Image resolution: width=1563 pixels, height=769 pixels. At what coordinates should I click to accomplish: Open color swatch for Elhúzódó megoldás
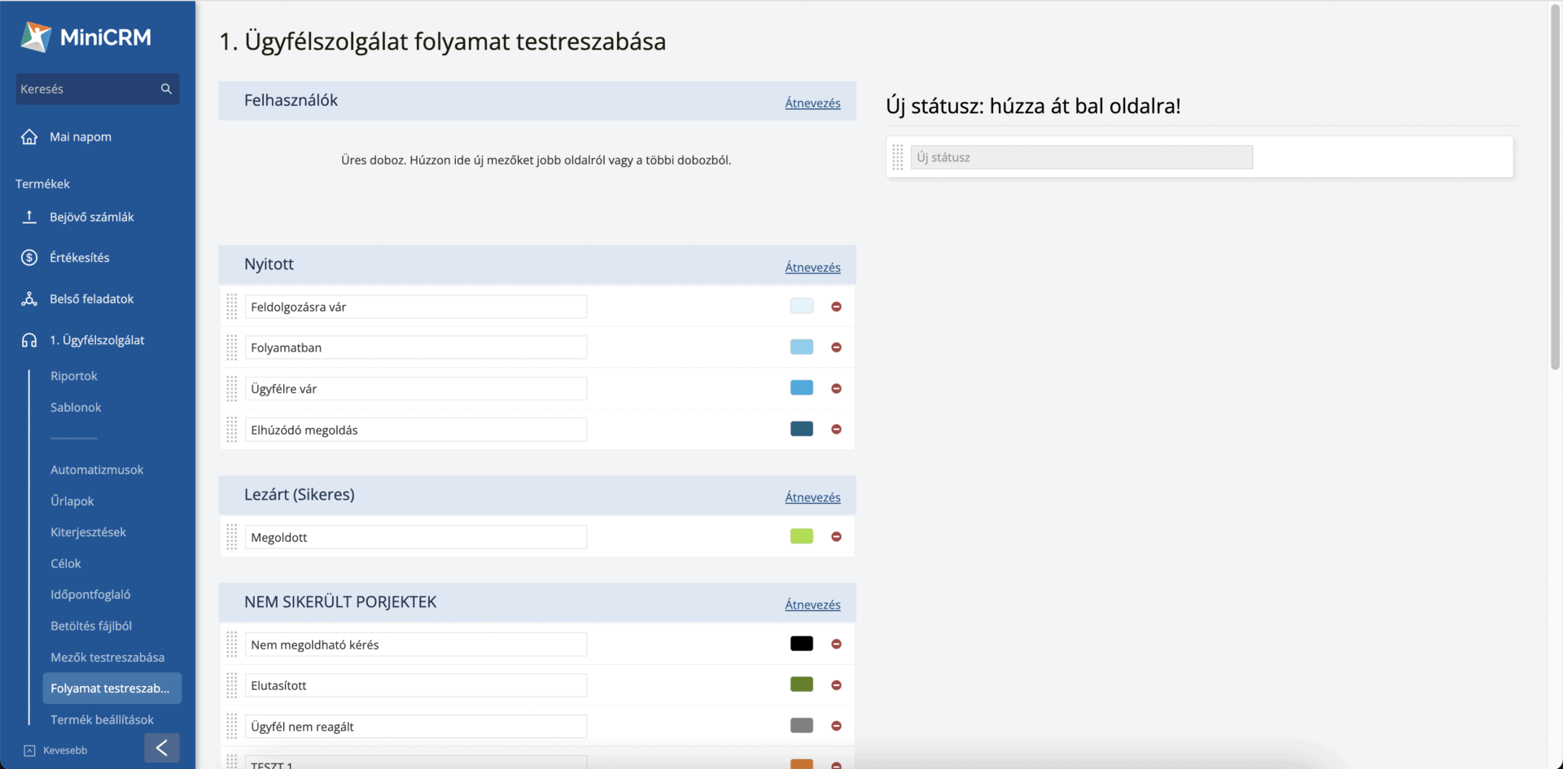802,429
